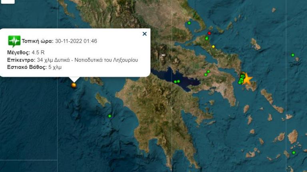
Task: Select the western green marker in Corinthian Gulf
Action: [175, 82]
